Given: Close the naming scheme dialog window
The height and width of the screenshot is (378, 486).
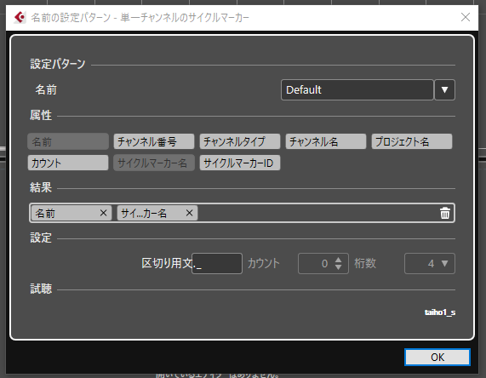Looking at the screenshot, I should pyautogui.click(x=466, y=17).
